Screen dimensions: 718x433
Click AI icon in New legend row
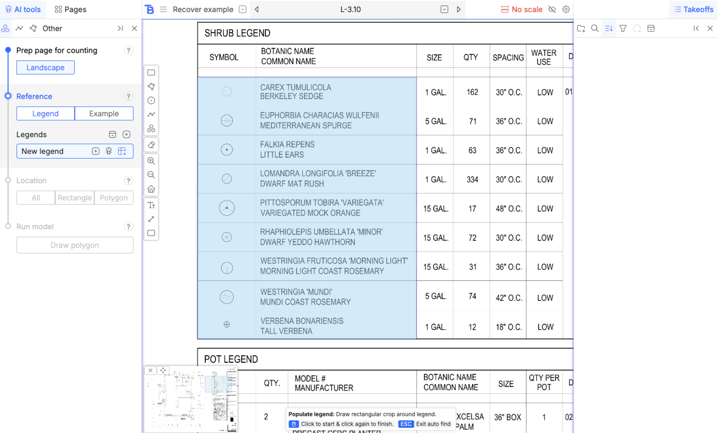click(x=109, y=151)
